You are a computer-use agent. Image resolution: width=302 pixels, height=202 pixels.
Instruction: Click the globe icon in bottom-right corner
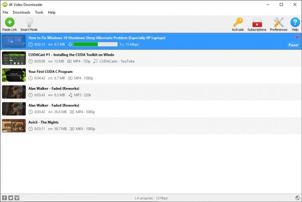(x=296, y=197)
